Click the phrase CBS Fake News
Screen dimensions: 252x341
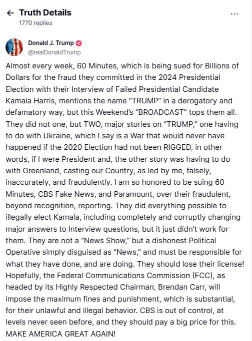point(66,194)
